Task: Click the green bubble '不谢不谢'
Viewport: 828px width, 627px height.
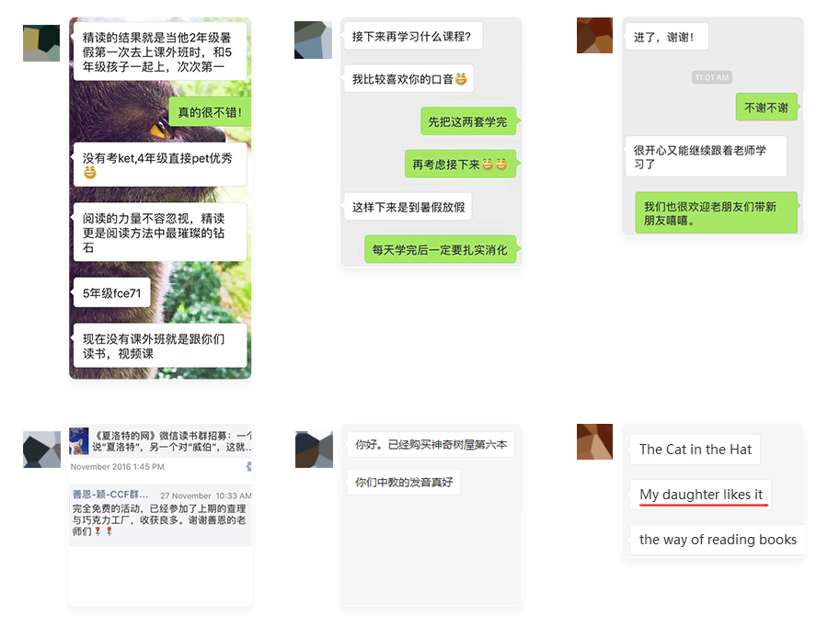Action: 766,108
